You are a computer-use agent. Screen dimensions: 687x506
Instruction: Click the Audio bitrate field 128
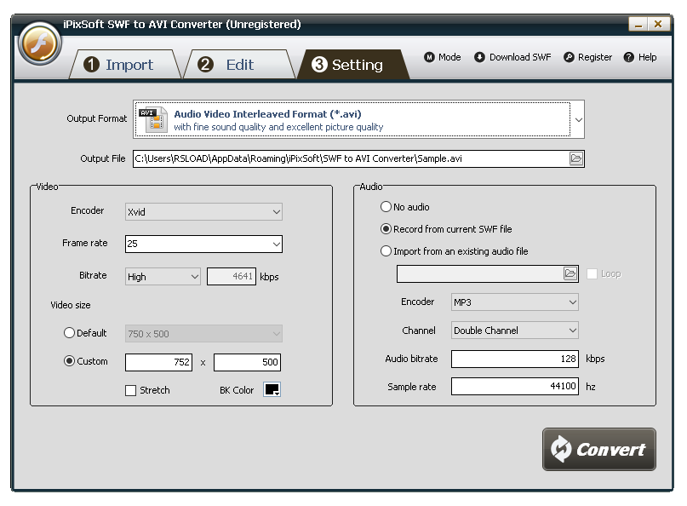515,359
